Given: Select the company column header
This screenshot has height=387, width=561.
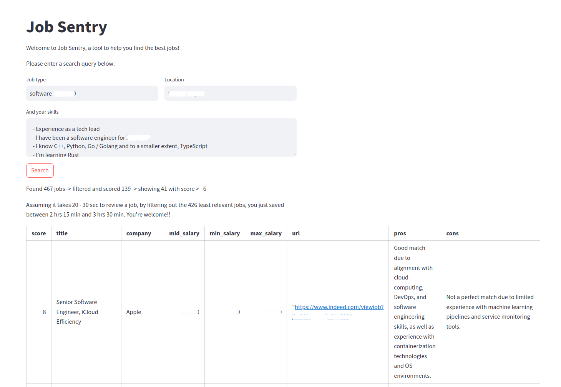Looking at the screenshot, I should [139, 233].
